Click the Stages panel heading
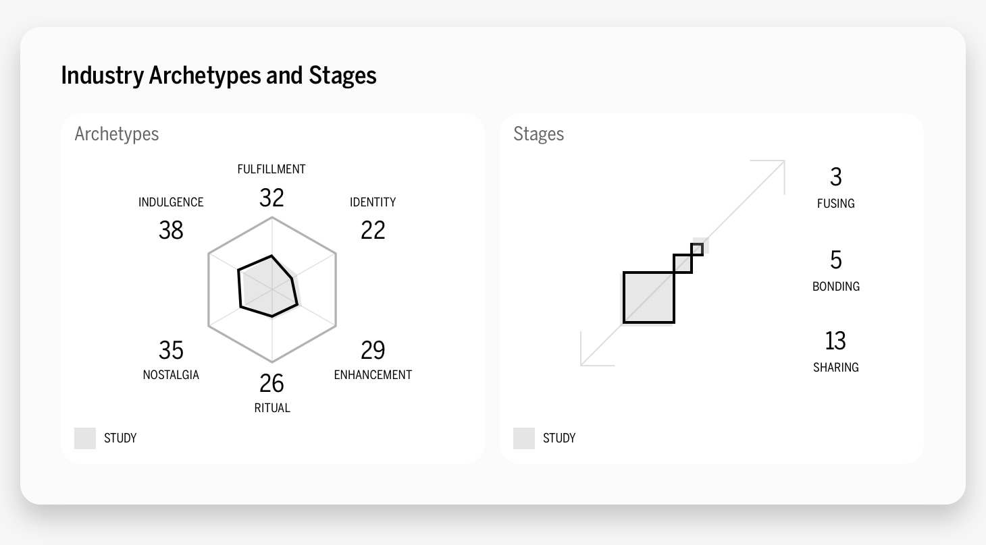 pyautogui.click(x=539, y=134)
